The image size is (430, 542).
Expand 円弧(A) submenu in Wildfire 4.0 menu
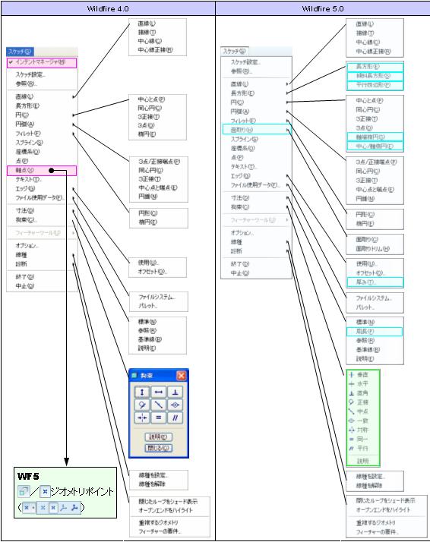42,124
